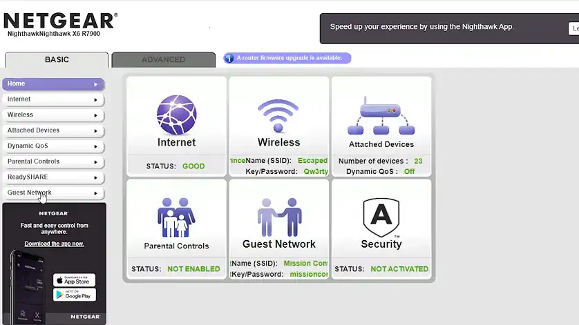The height and width of the screenshot is (325, 579).
Task: Expand the ReadySHARE menu arrow
Action: [95, 178]
